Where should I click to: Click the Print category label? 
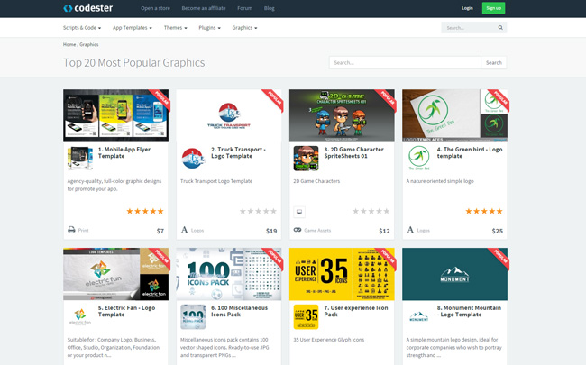tap(83, 230)
